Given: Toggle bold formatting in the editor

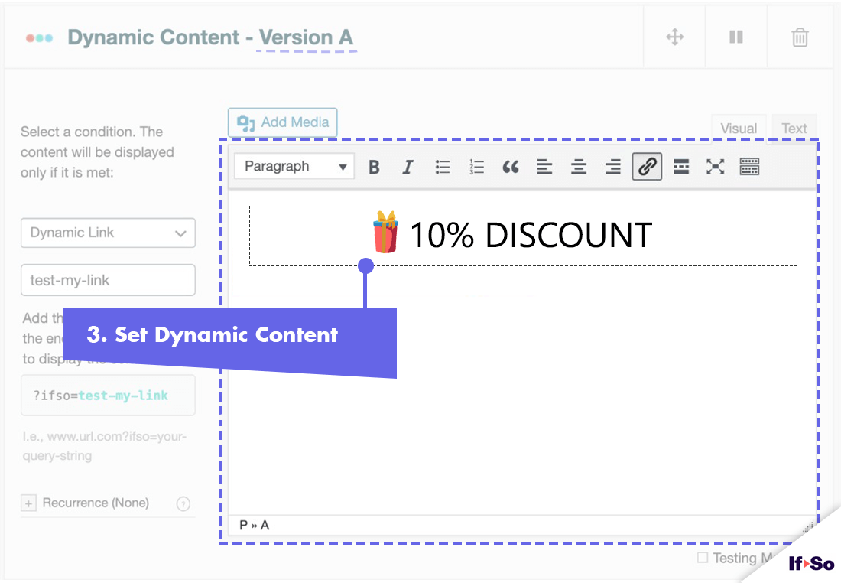Looking at the screenshot, I should tap(374, 166).
